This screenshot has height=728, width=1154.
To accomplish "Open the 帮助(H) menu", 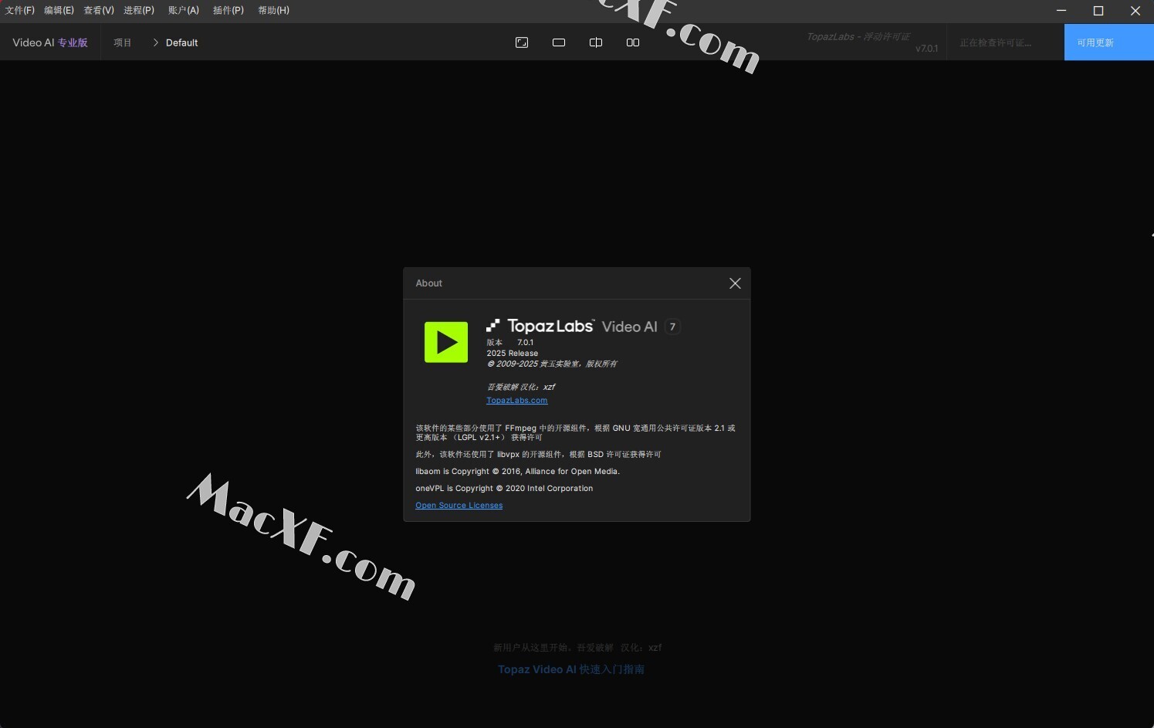I will tap(273, 10).
